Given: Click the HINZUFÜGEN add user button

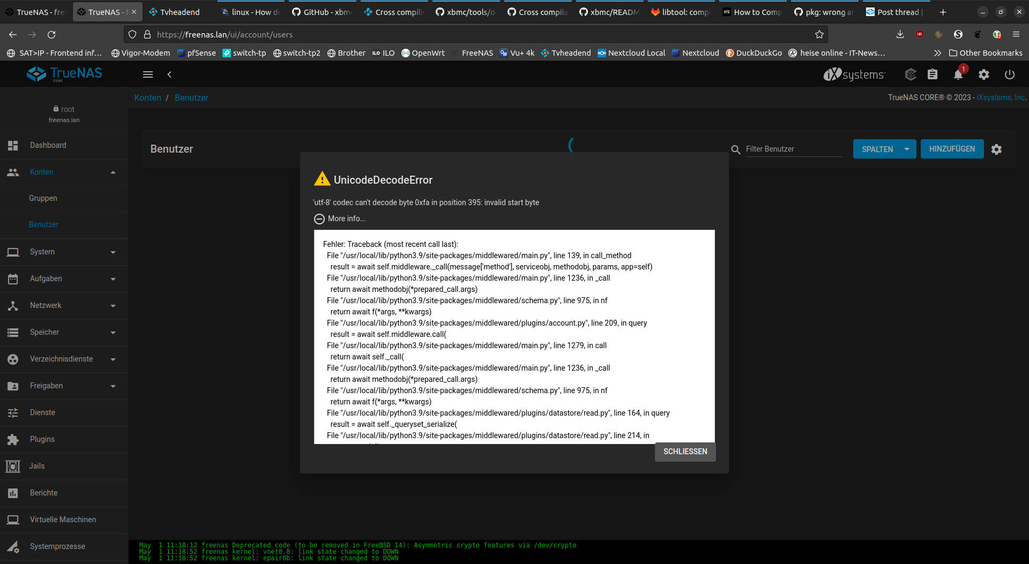Looking at the screenshot, I should coord(952,149).
